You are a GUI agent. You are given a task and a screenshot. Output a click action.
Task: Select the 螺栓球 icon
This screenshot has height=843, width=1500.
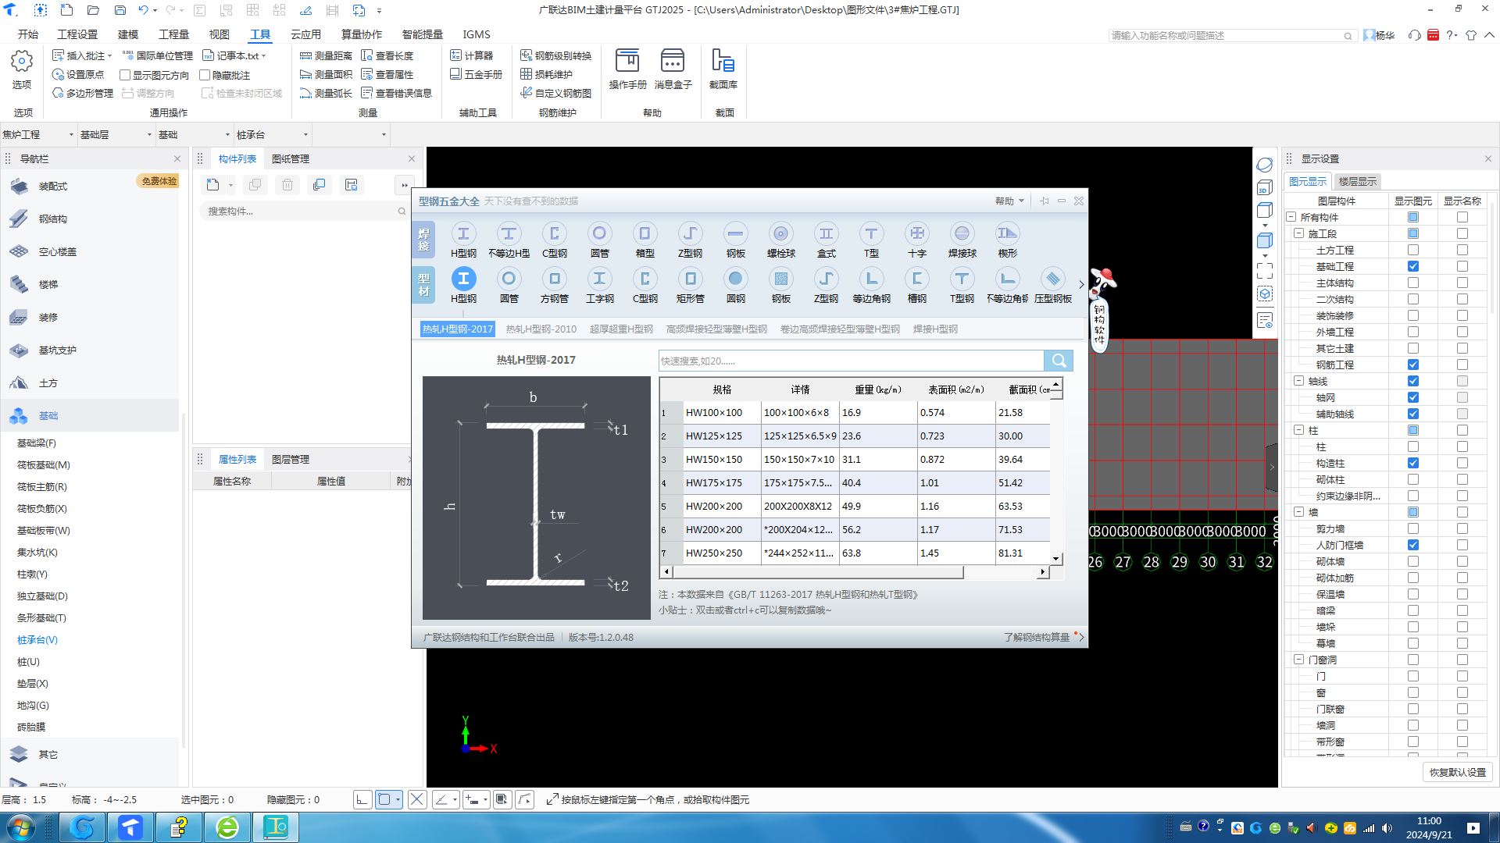[780, 240]
